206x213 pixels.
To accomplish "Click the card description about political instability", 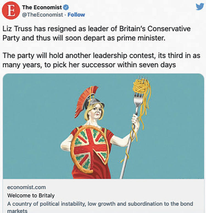I will coord(100,204).
